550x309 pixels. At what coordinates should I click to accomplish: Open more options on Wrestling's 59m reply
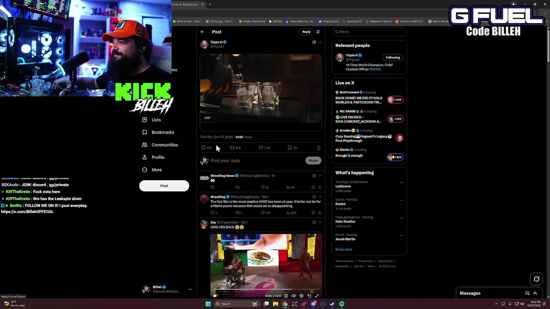tap(320, 197)
